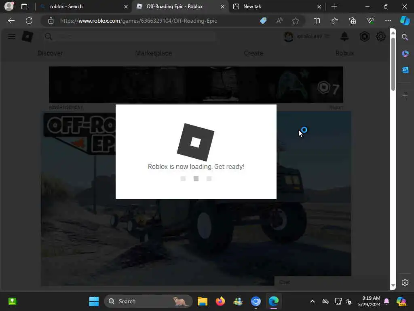Open the Robux menu item
414x311 pixels.
pos(344,53)
